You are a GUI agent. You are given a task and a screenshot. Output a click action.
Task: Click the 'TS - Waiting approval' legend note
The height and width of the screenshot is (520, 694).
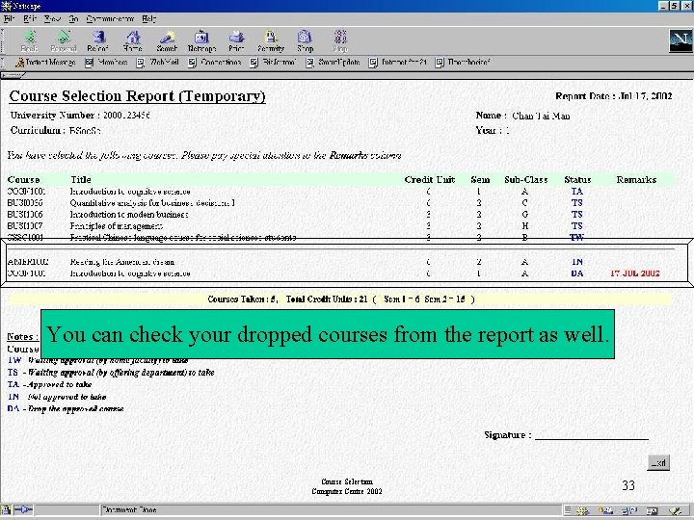(111, 373)
